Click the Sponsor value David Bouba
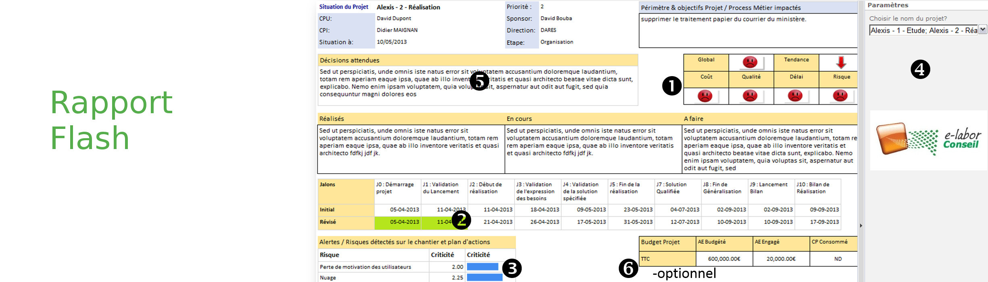988x282 pixels. coord(556,19)
